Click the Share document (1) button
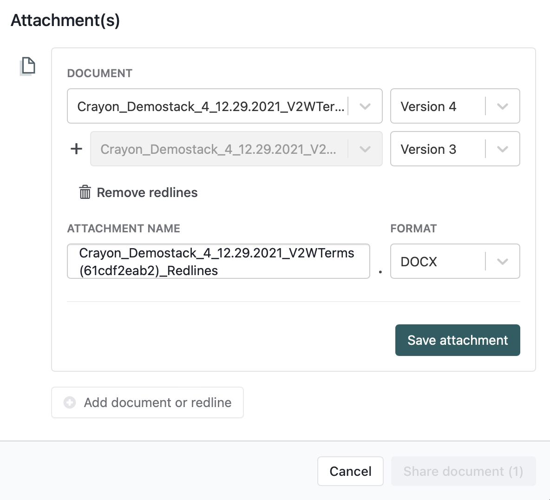The width and height of the screenshot is (550, 500). [463, 471]
